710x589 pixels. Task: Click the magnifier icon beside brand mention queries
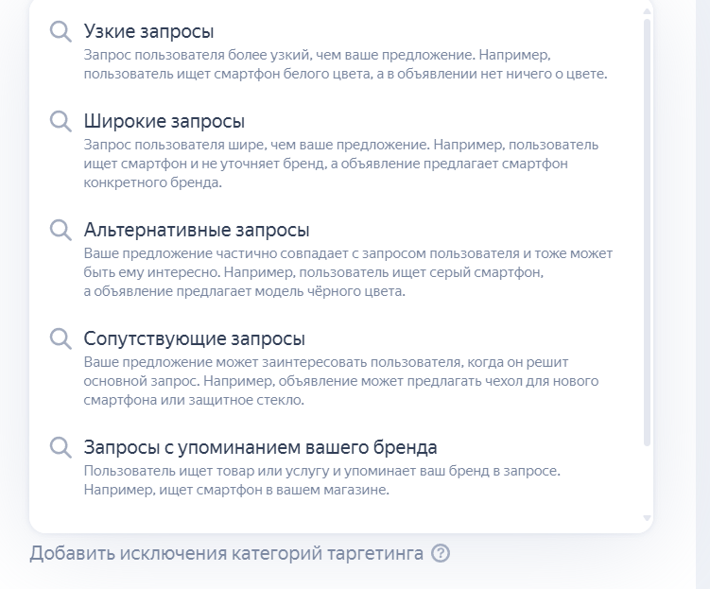pos(61,447)
